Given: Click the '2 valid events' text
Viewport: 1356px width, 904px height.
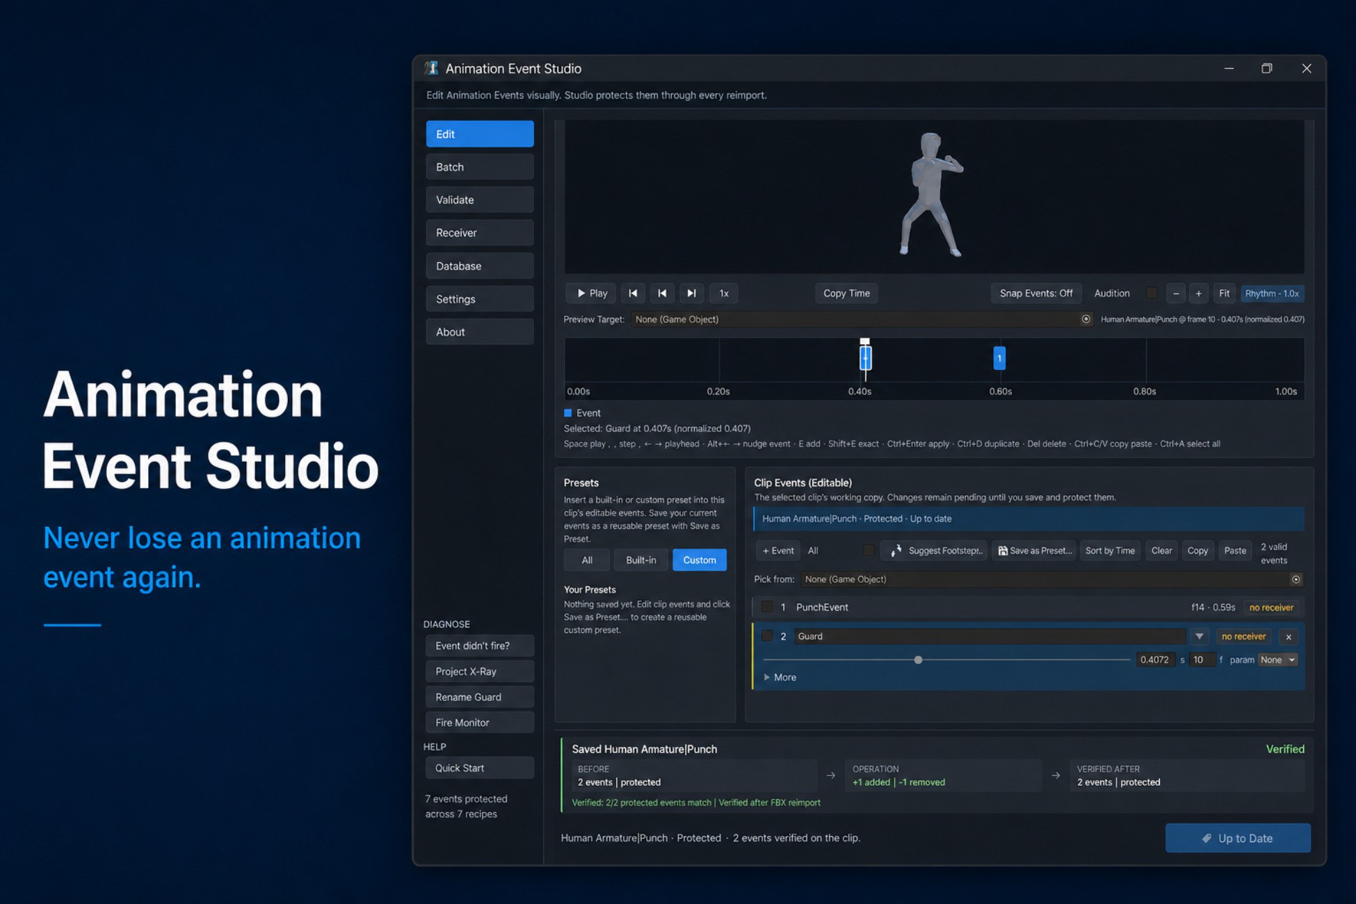Looking at the screenshot, I should (x=1274, y=554).
